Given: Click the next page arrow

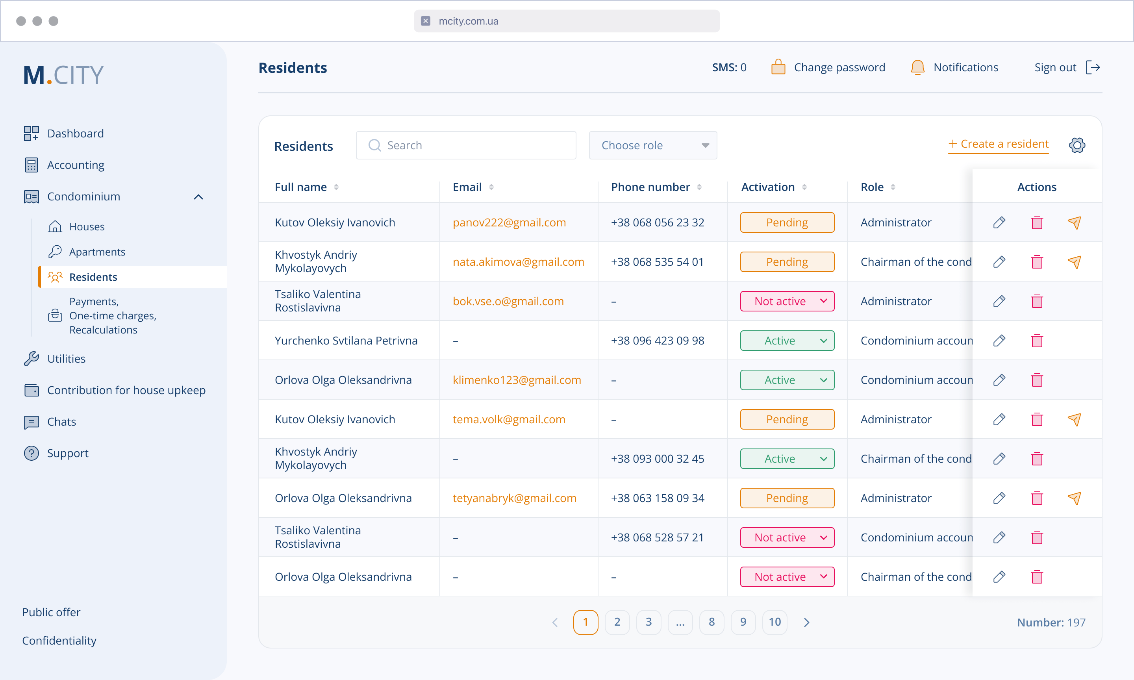Looking at the screenshot, I should [x=806, y=622].
